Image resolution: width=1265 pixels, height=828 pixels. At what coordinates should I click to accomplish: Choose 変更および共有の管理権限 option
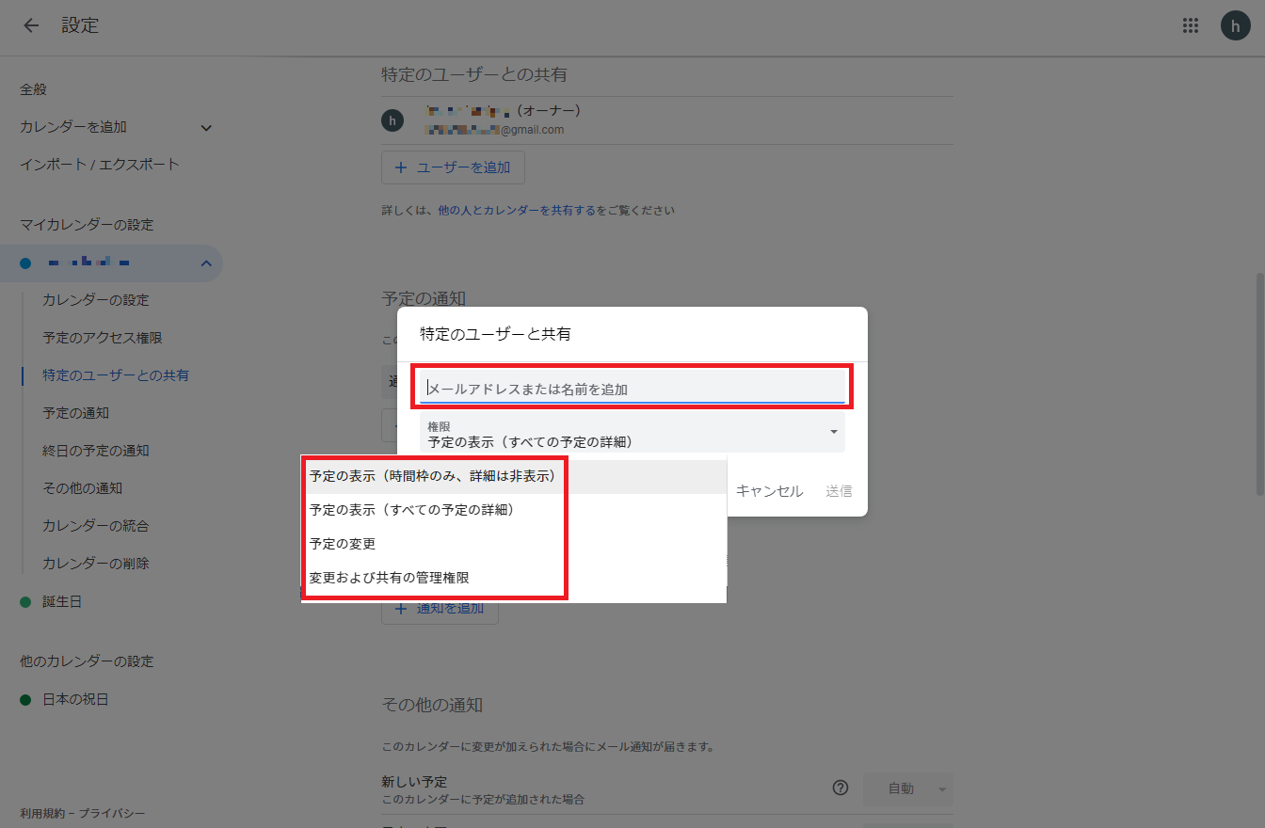389,578
